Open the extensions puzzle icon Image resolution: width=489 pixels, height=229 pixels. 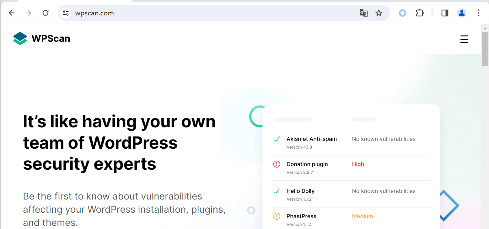click(x=420, y=13)
